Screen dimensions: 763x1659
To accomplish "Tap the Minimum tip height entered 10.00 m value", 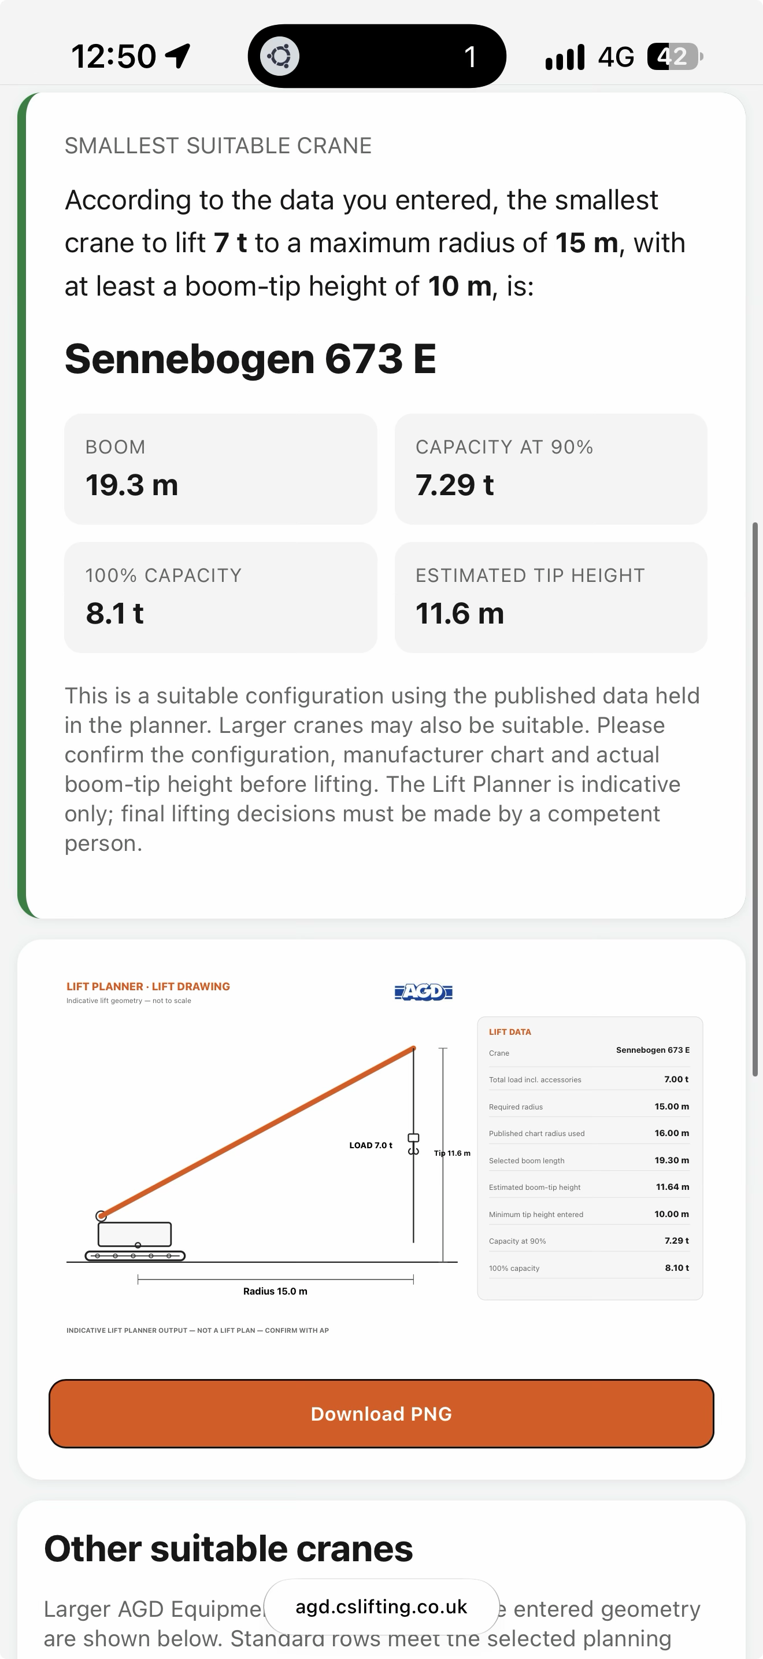I will pyautogui.click(x=672, y=1214).
